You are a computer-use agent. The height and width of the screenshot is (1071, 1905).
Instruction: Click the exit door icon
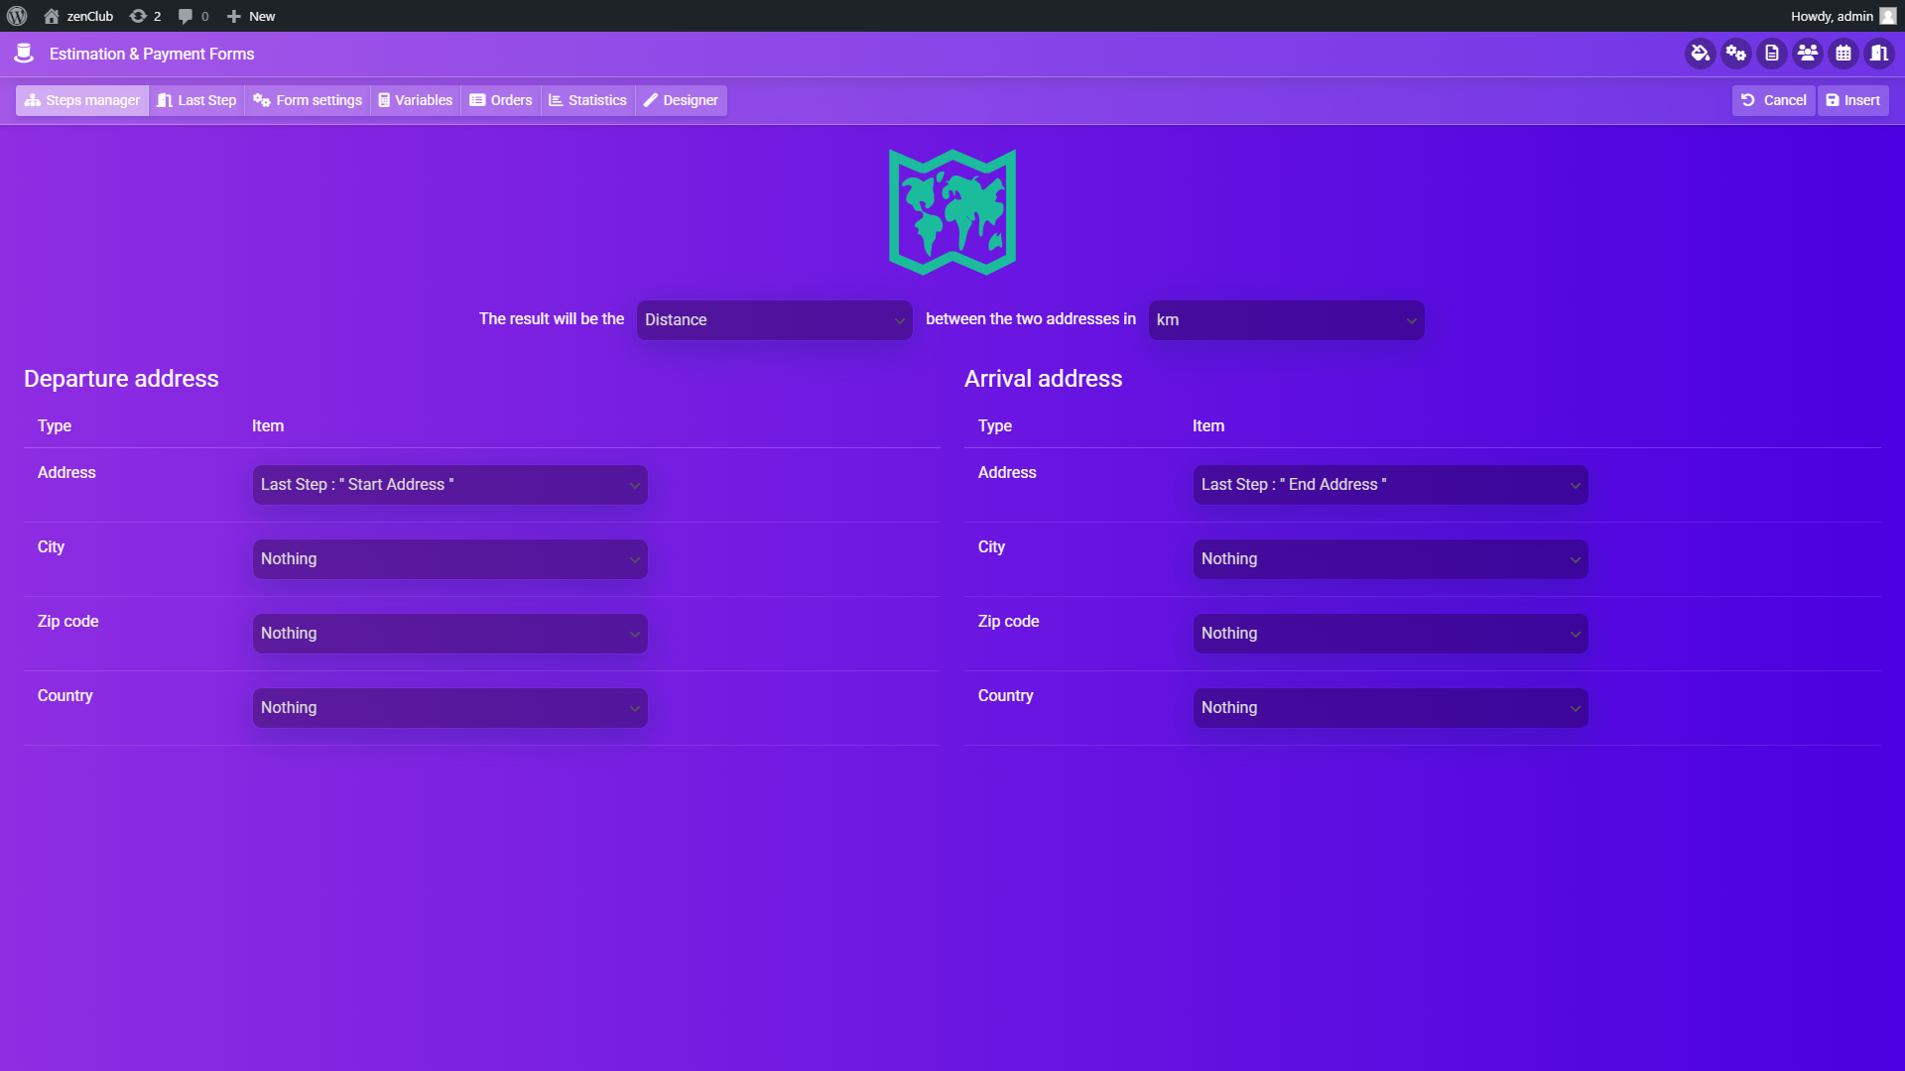(1879, 54)
